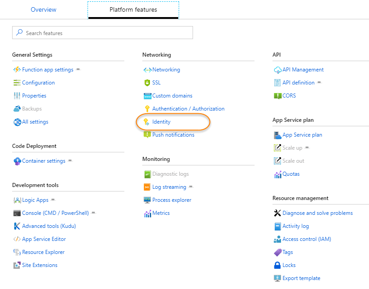The width and height of the screenshot is (369, 289).
Task: Click the Log streaming icon
Action: (x=147, y=187)
